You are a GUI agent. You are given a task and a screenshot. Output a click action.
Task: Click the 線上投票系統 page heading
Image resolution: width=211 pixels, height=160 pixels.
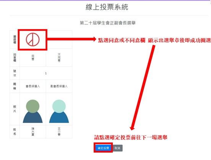[x=107, y=7]
